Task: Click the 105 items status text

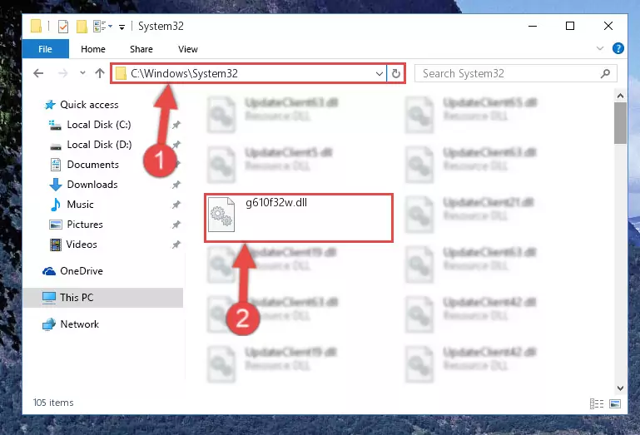Action: (x=53, y=403)
